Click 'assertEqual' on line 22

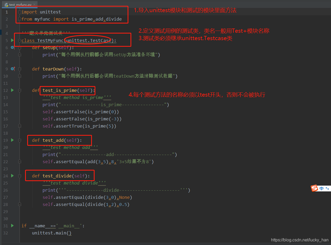click(70, 162)
